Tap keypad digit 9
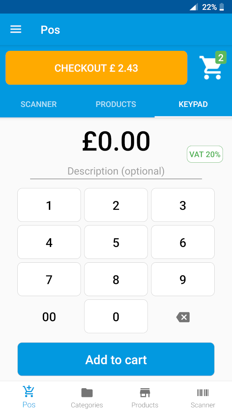This screenshot has width=232, height=413. point(183,279)
